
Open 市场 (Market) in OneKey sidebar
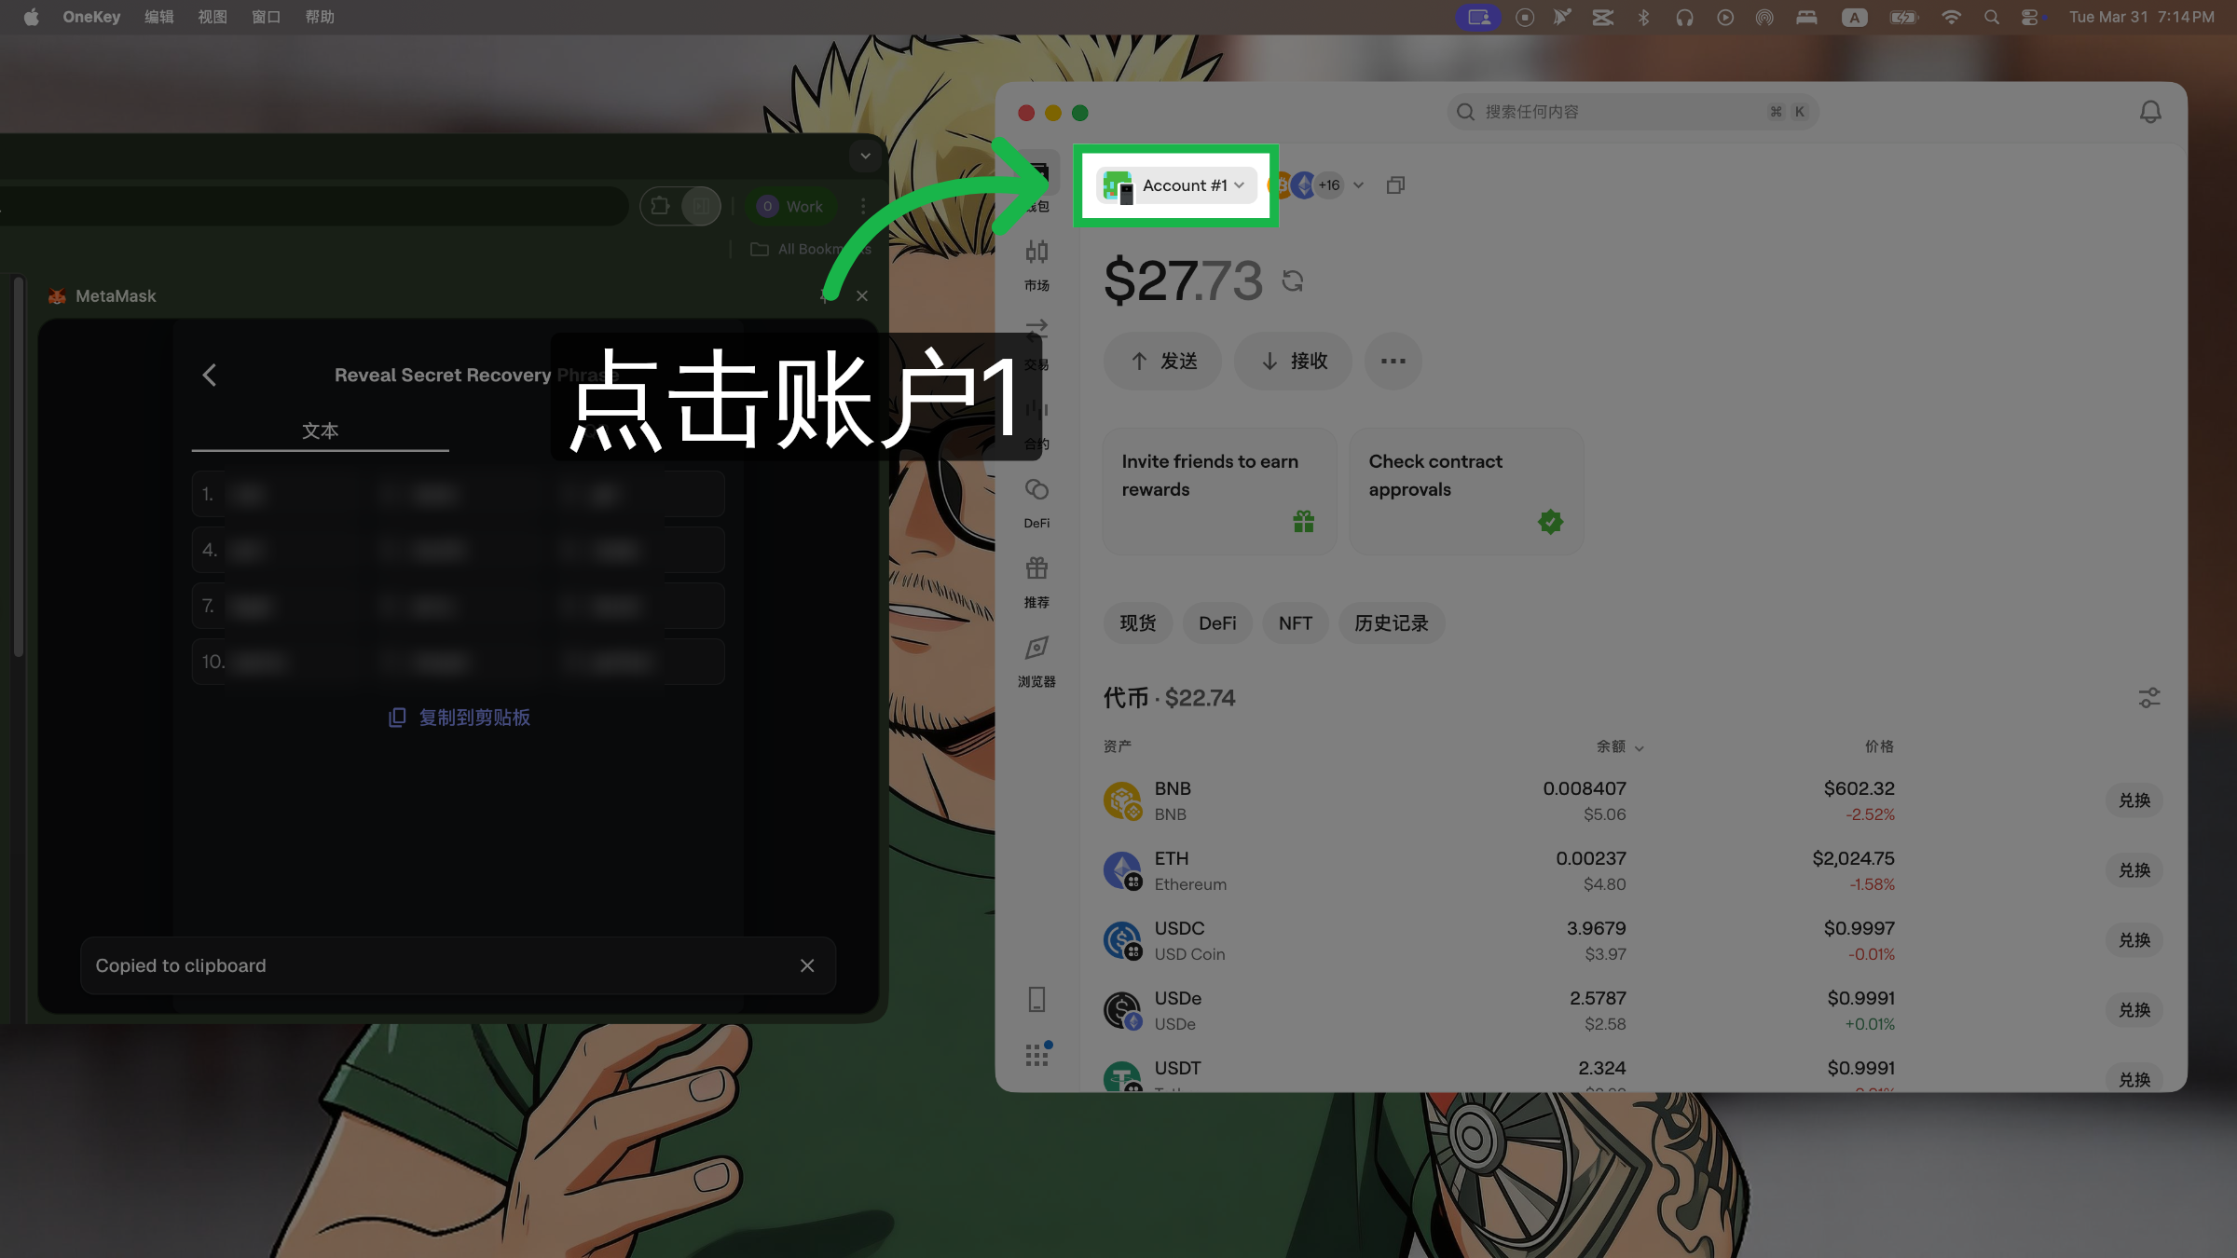1036,266
